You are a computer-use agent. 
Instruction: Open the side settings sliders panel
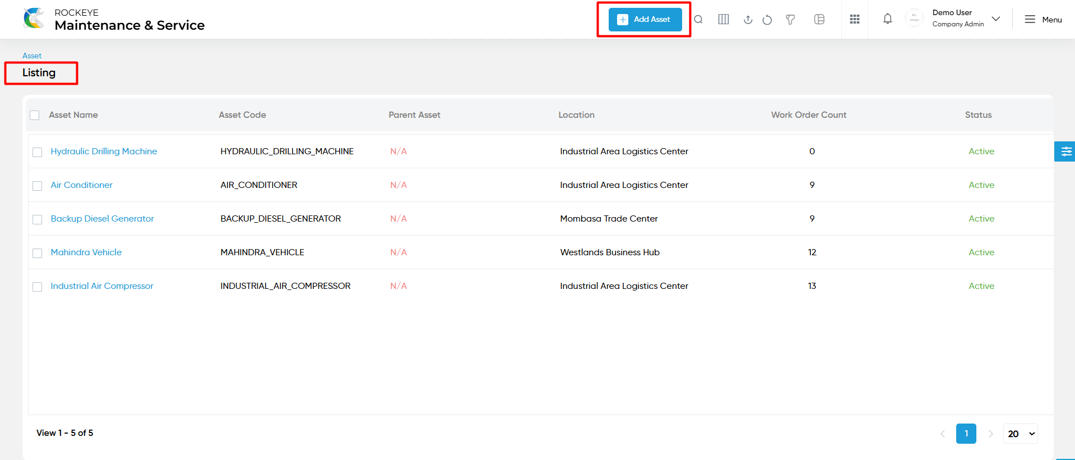(1066, 151)
